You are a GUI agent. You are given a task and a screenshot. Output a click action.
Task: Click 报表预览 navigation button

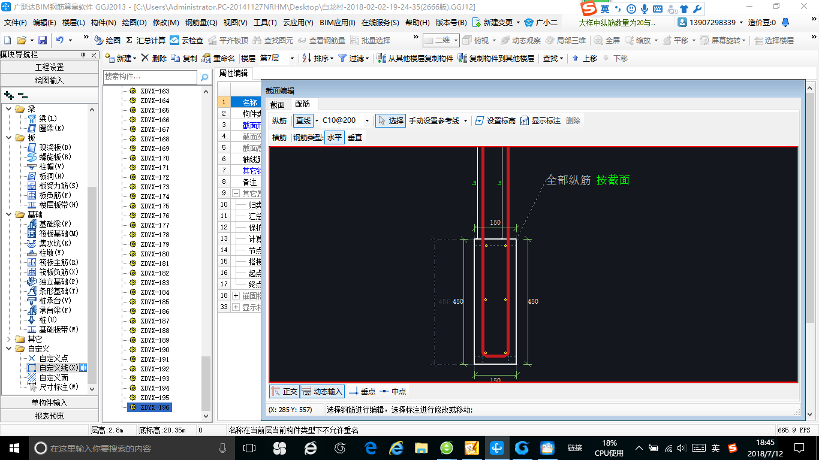[49, 415]
